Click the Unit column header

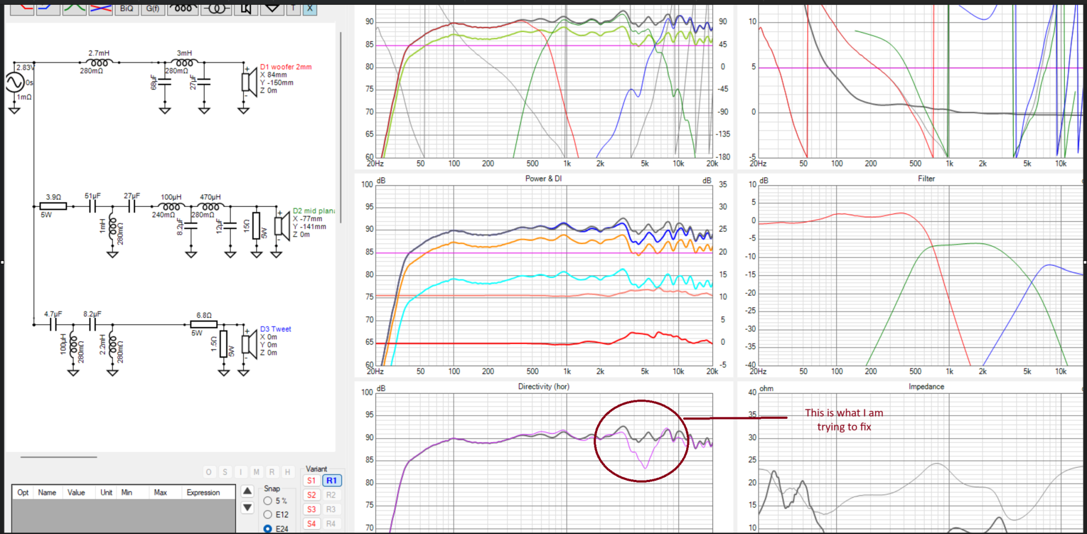tap(106, 492)
